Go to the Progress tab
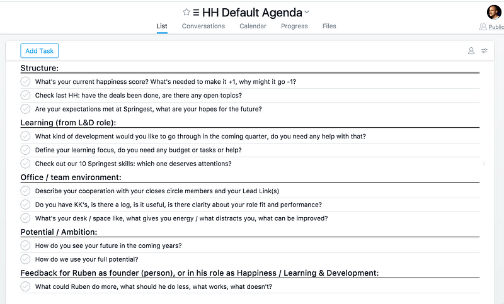The image size is (504, 304). pyautogui.click(x=294, y=26)
